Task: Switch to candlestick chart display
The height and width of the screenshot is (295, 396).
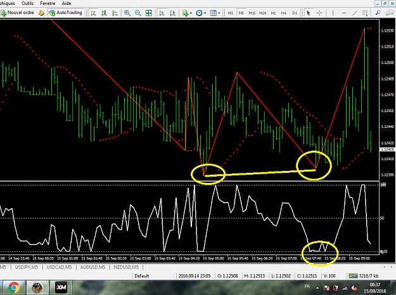Action: [x=104, y=13]
